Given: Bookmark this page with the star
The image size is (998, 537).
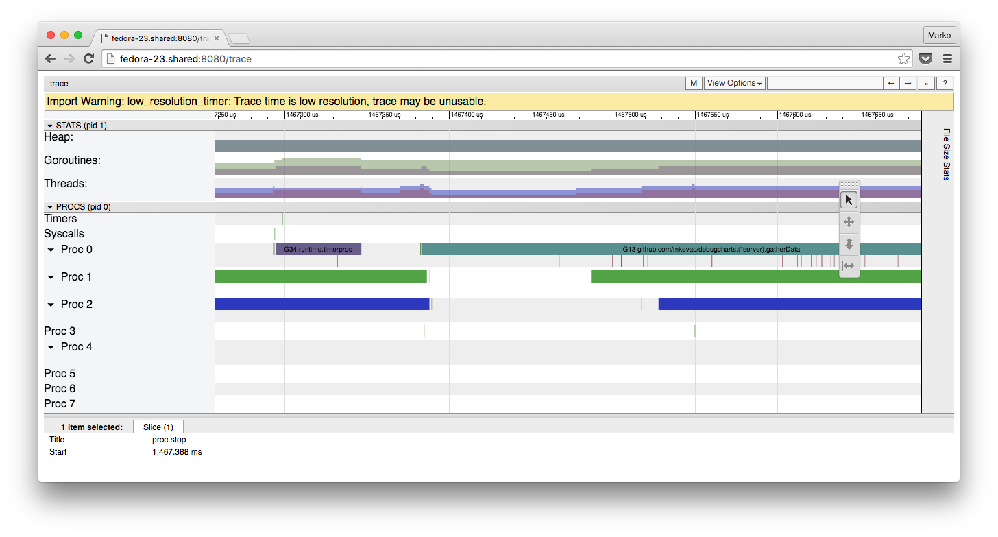Looking at the screenshot, I should click(x=903, y=59).
